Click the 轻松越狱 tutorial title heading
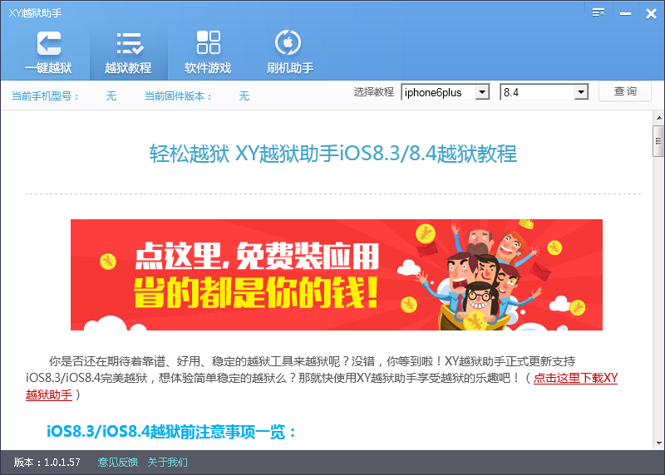This screenshot has height=475, width=665. (332, 154)
